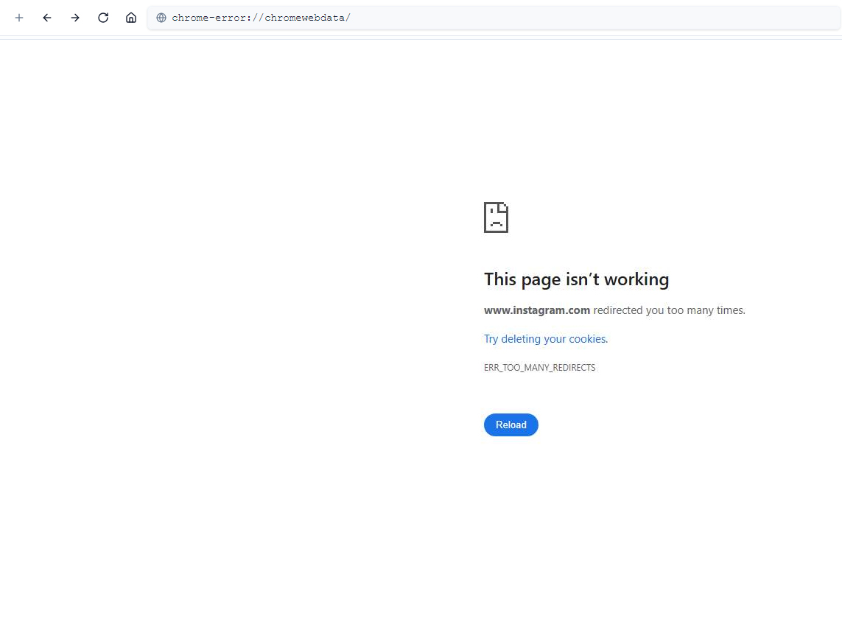Go back with the left arrow

(47, 18)
